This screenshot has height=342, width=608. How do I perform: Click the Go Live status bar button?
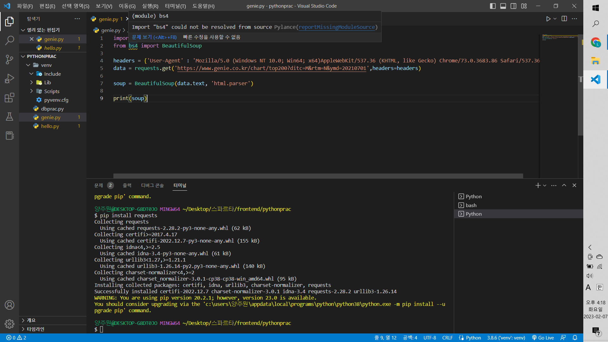click(543, 338)
